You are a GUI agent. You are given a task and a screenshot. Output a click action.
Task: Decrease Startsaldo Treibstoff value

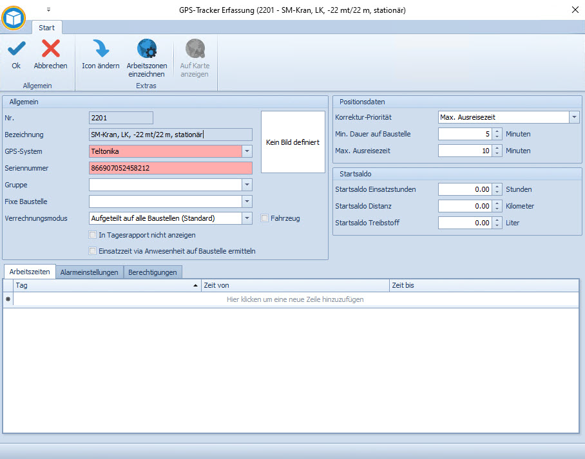tap(497, 226)
